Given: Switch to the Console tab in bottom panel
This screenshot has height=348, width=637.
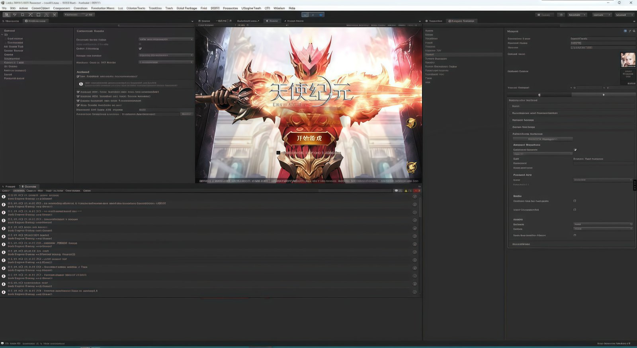Looking at the screenshot, I should (x=29, y=187).
